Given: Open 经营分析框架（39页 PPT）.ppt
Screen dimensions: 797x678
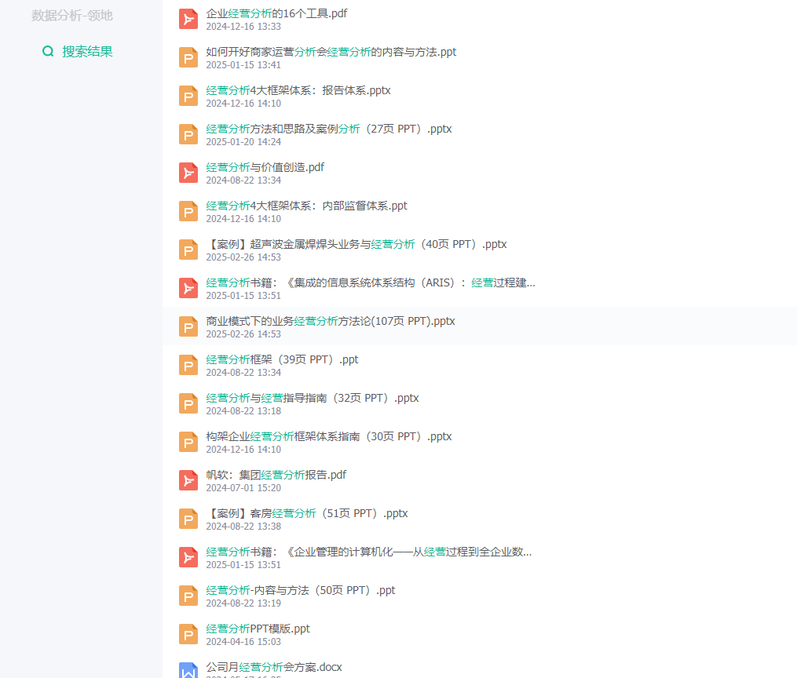Looking at the screenshot, I should (282, 359).
